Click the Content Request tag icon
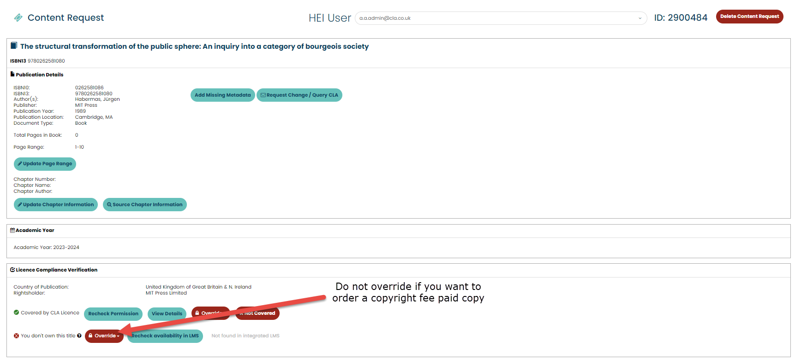 [18, 17]
